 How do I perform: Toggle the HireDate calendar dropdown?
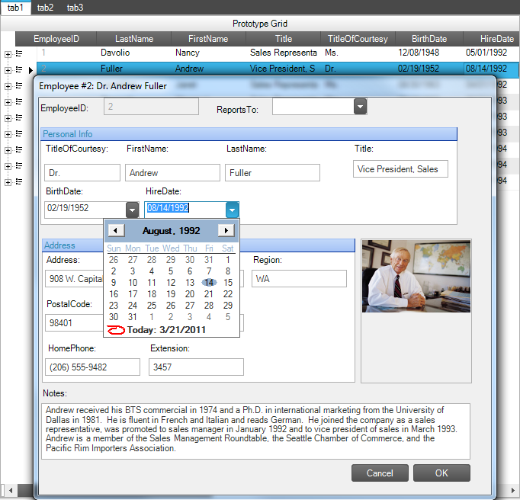tap(232, 210)
